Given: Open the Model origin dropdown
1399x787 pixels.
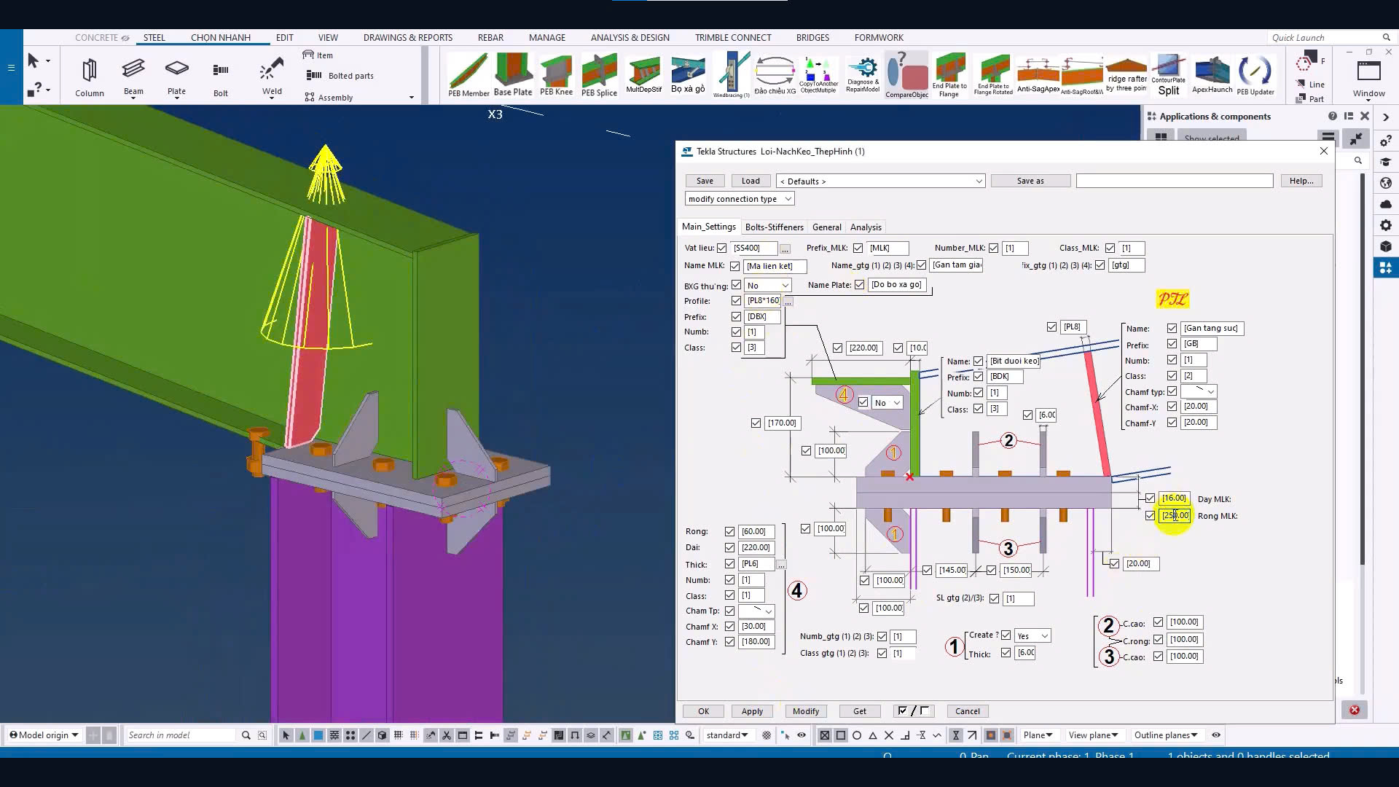Looking at the screenshot, I should [44, 735].
